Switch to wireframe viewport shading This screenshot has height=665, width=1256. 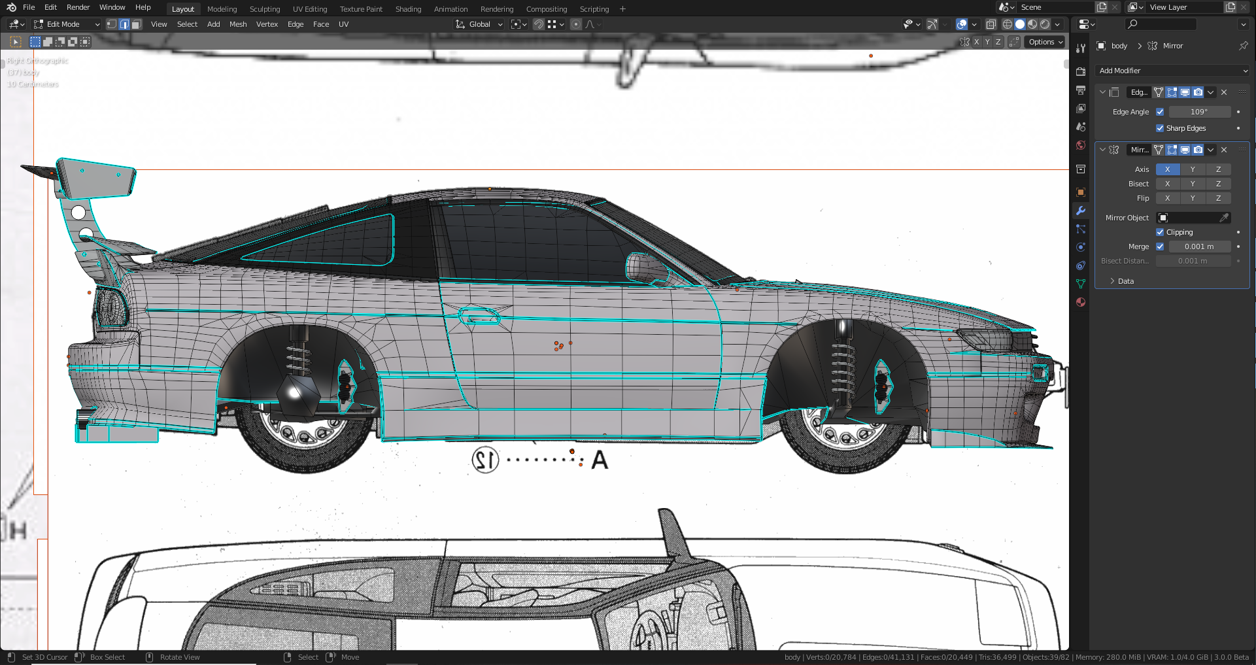pyautogui.click(x=1008, y=24)
